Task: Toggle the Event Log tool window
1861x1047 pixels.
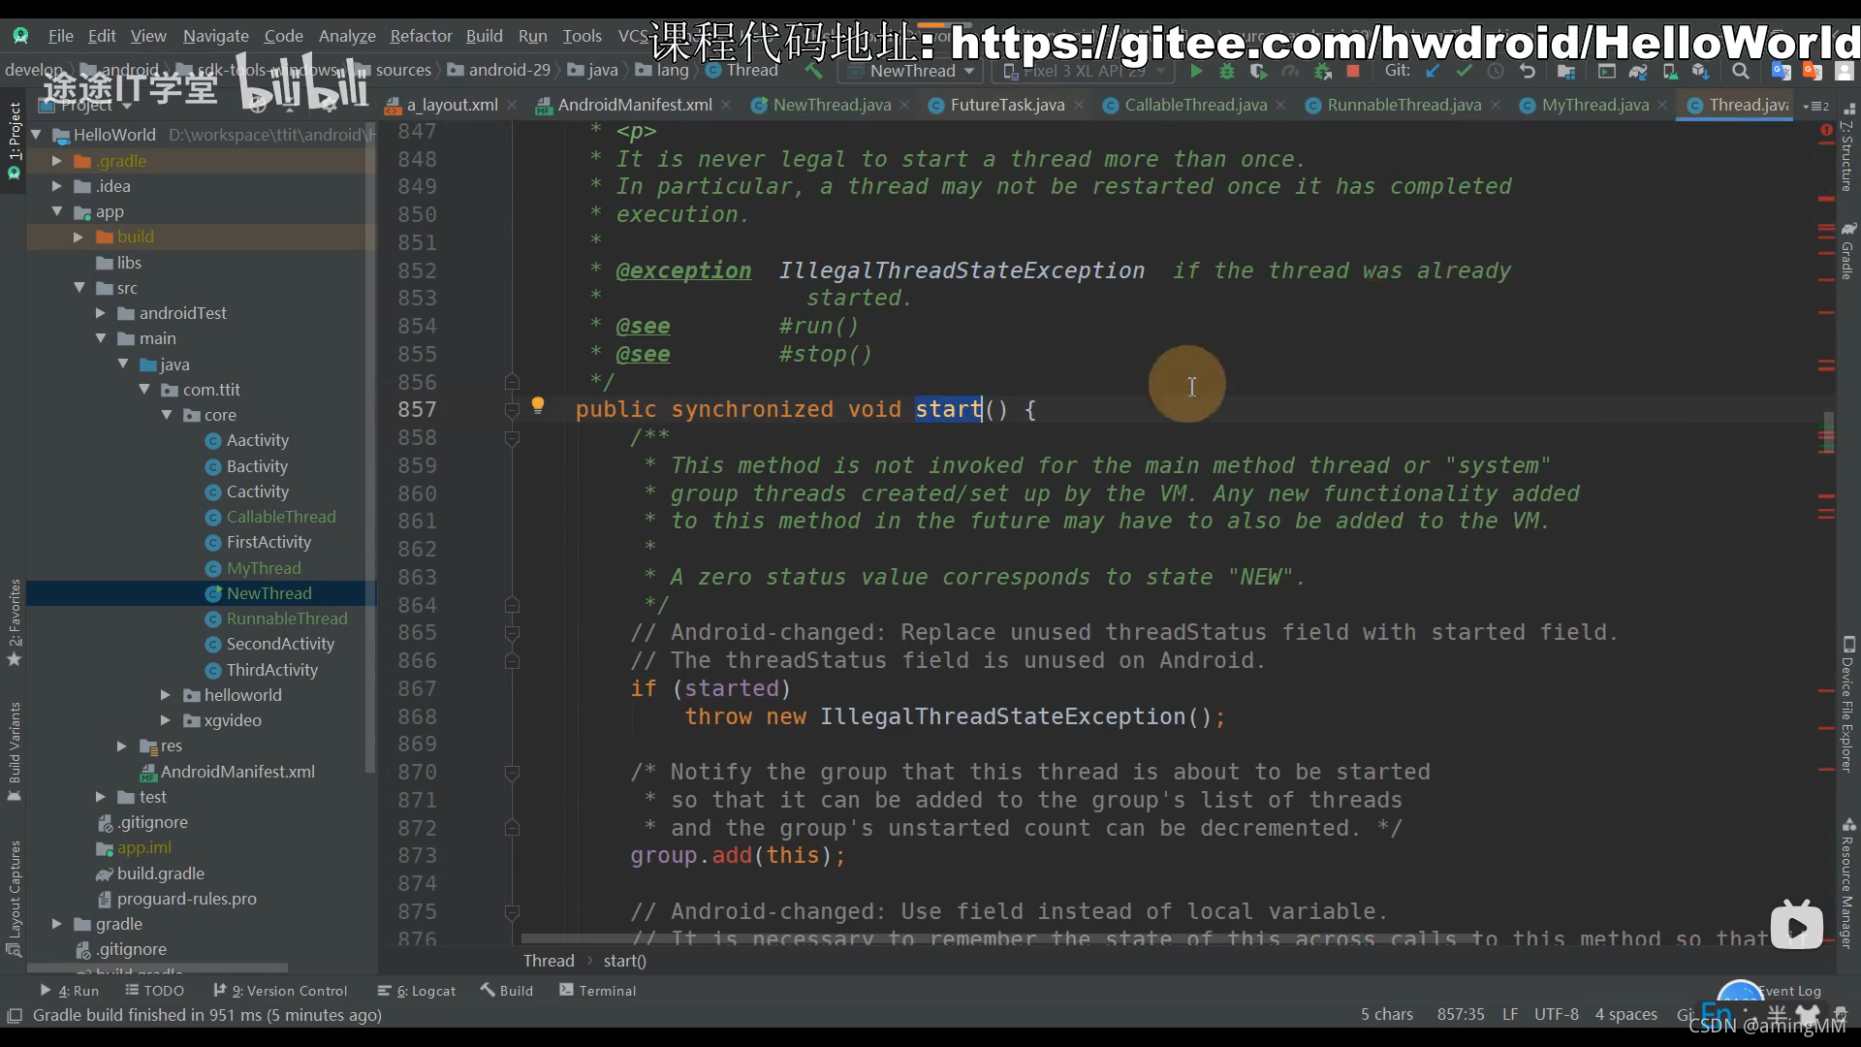Action: point(1789,991)
